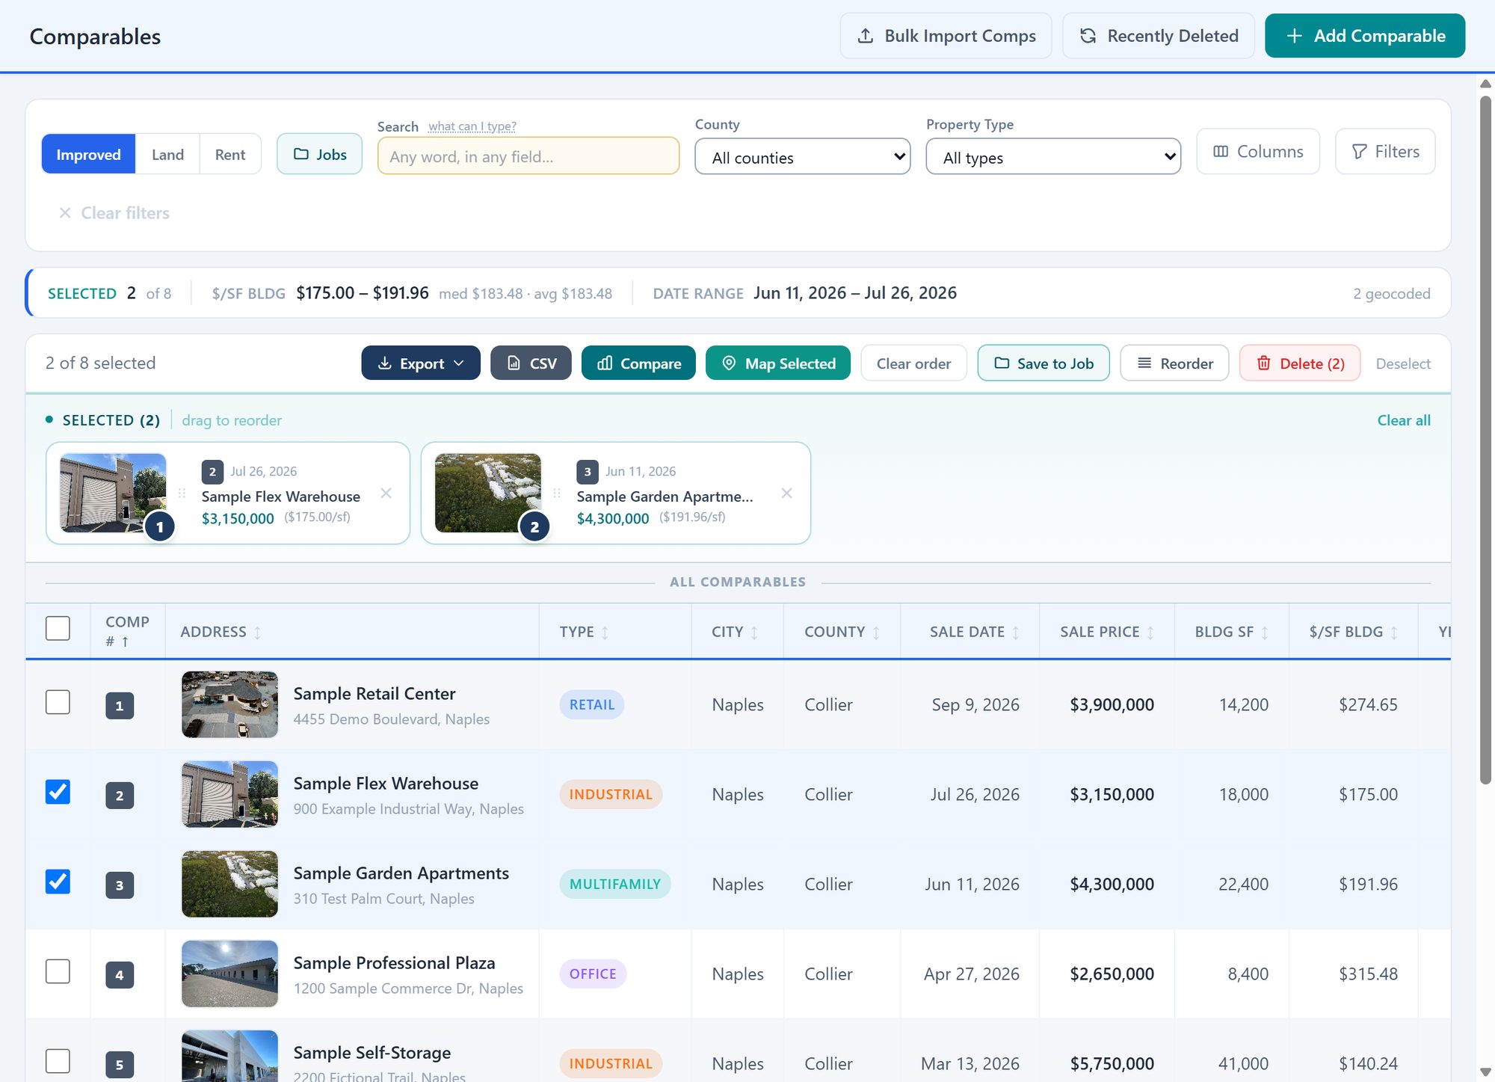
Task: Click the Reorder list button
Action: (x=1174, y=363)
